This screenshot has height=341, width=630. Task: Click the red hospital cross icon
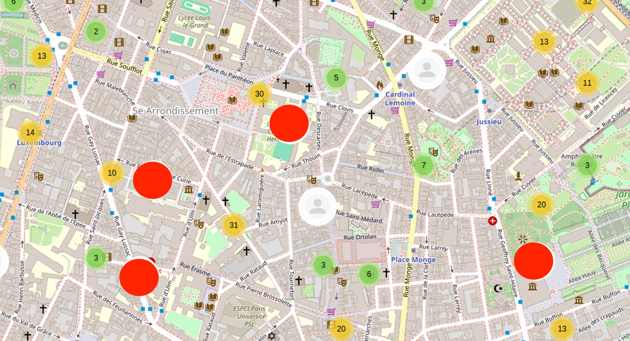coord(492,221)
